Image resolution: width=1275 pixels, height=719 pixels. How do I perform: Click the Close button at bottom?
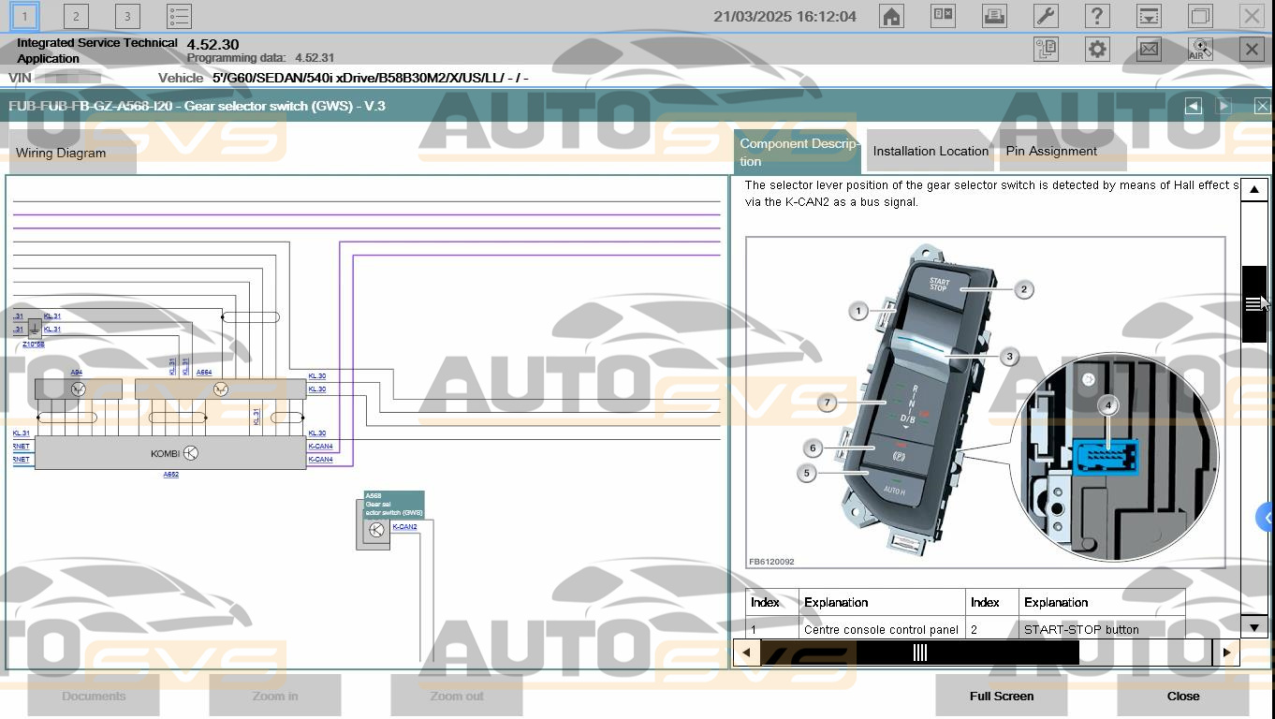point(1183,696)
